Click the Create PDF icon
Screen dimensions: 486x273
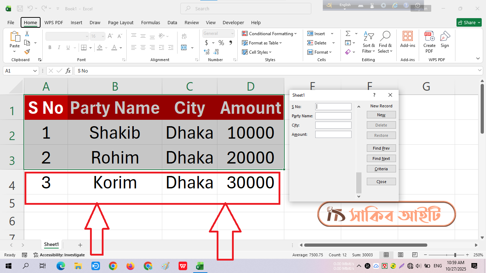point(429,39)
